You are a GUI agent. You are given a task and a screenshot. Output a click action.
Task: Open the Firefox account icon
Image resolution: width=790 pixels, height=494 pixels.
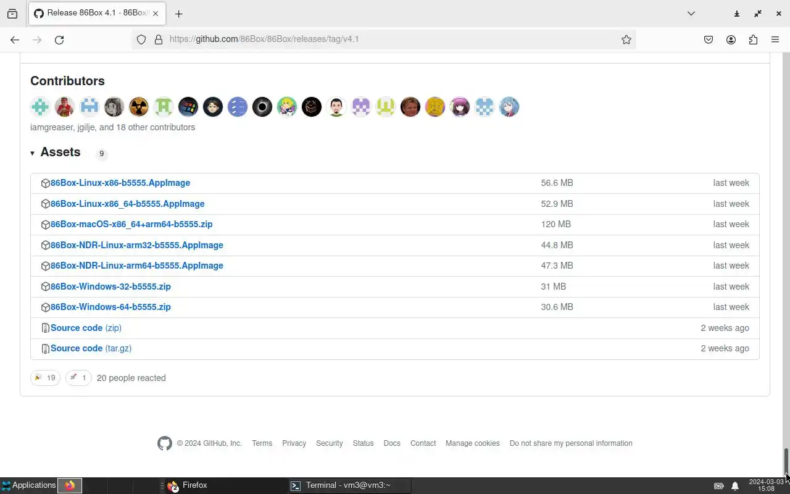point(731,40)
